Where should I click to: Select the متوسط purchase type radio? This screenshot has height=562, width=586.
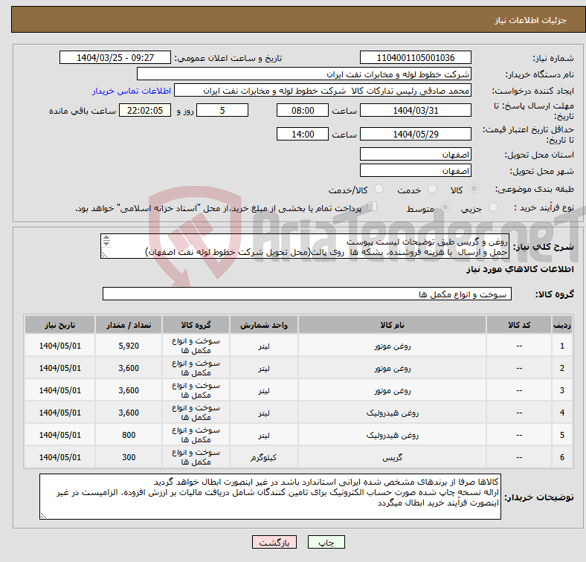[x=445, y=207]
